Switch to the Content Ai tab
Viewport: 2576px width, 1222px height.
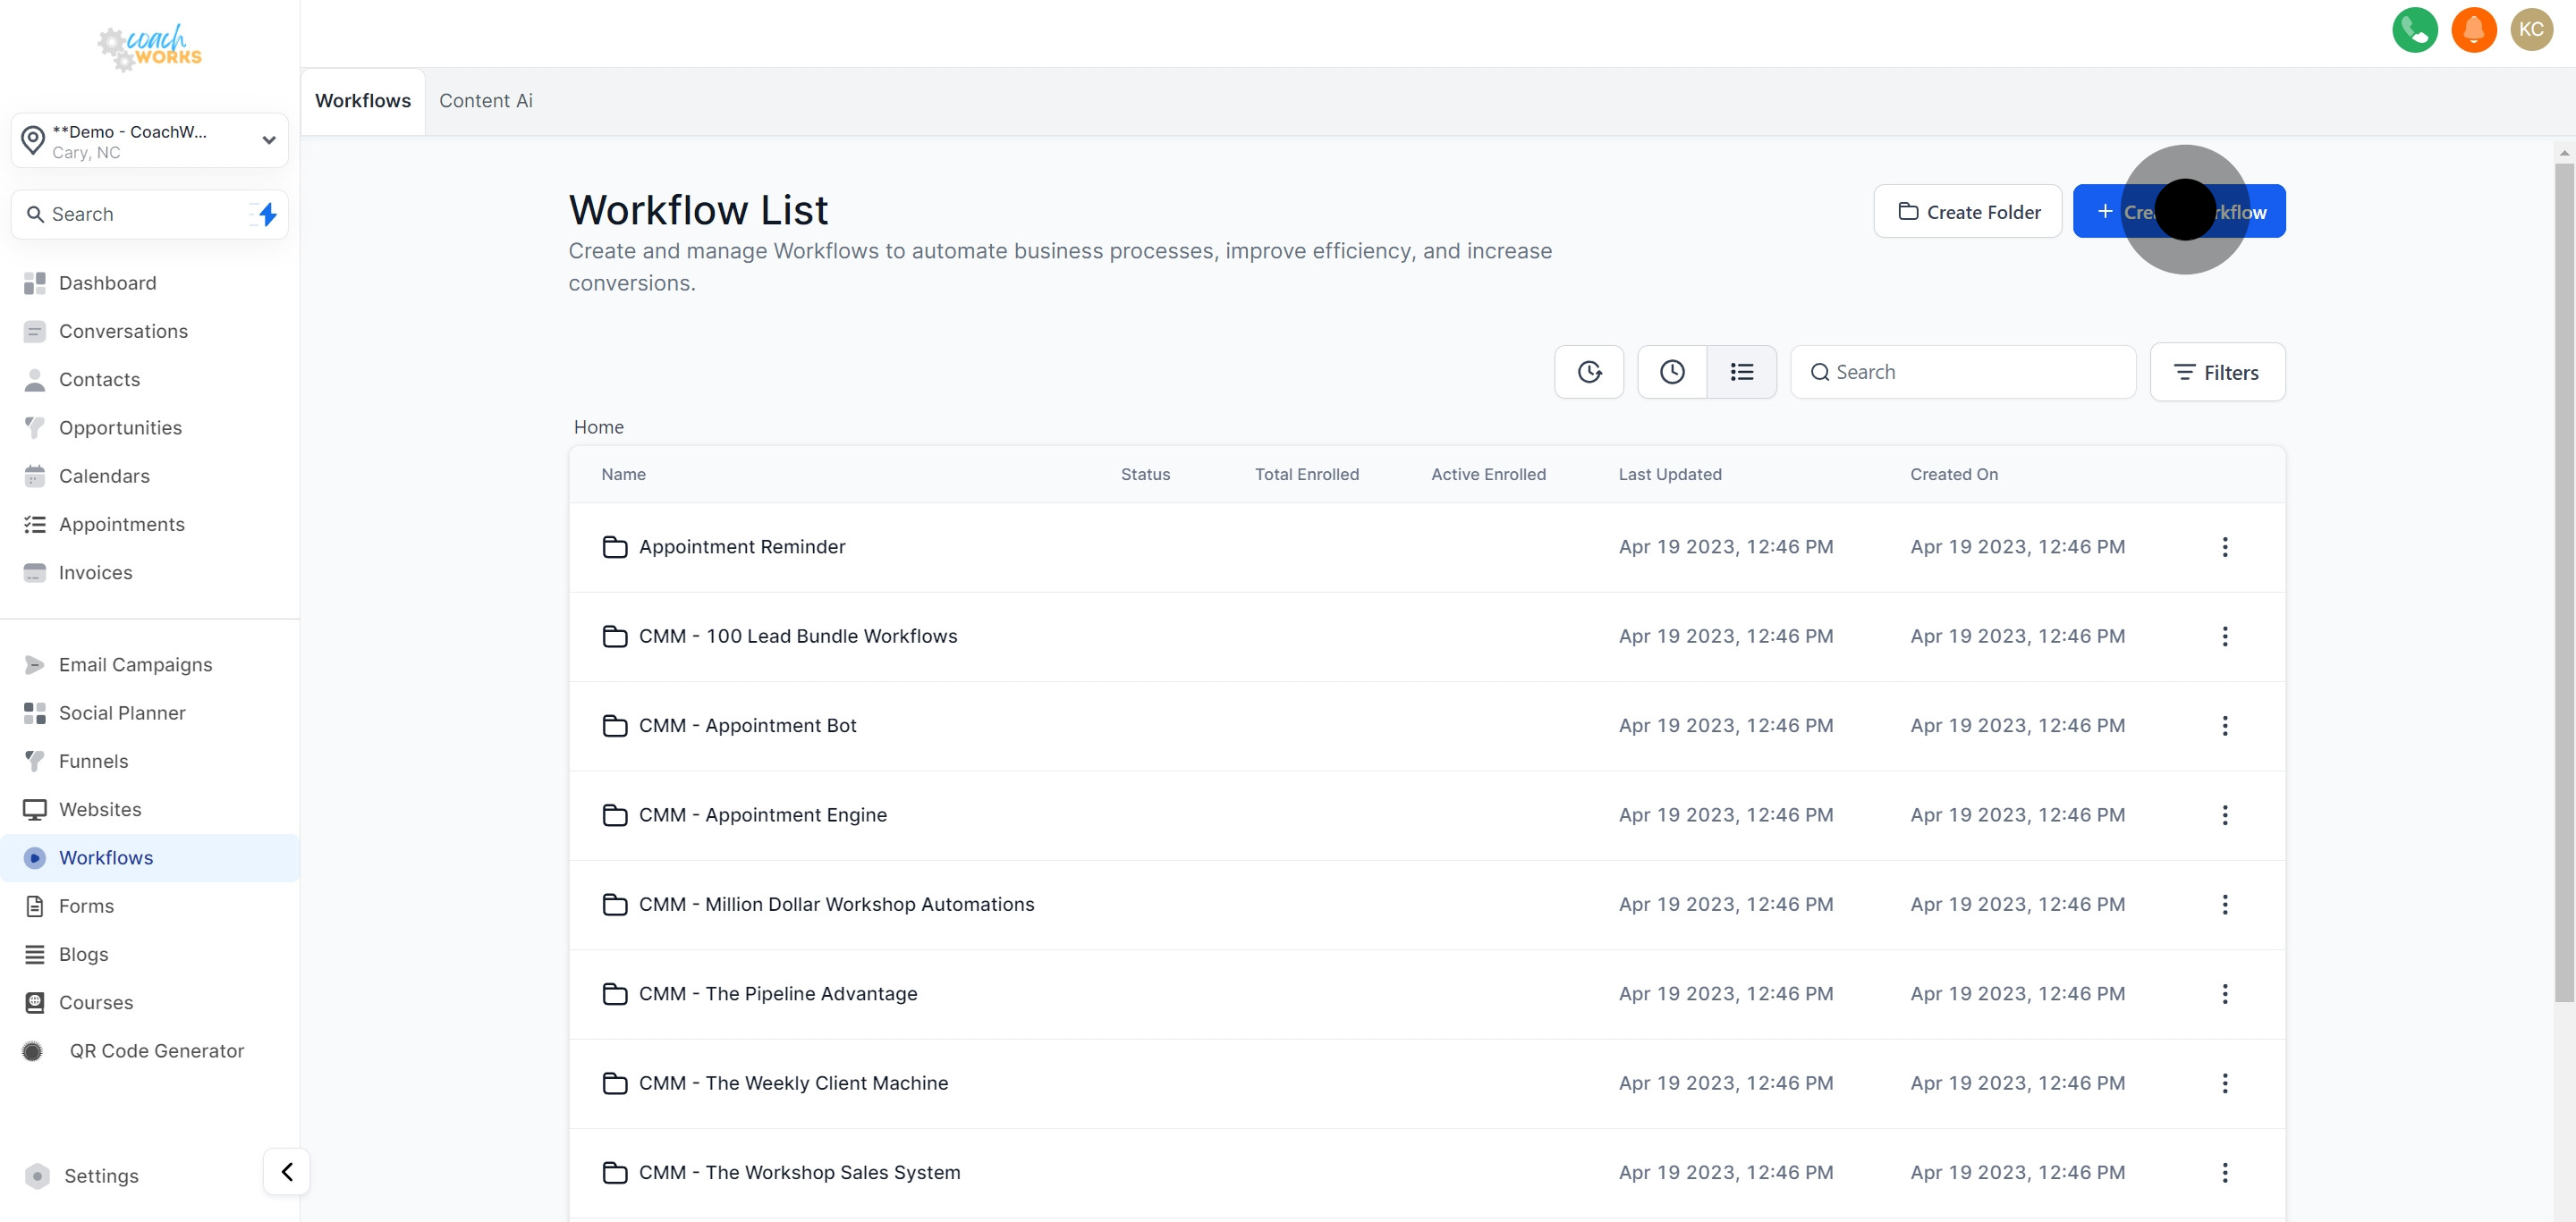(x=486, y=100)
